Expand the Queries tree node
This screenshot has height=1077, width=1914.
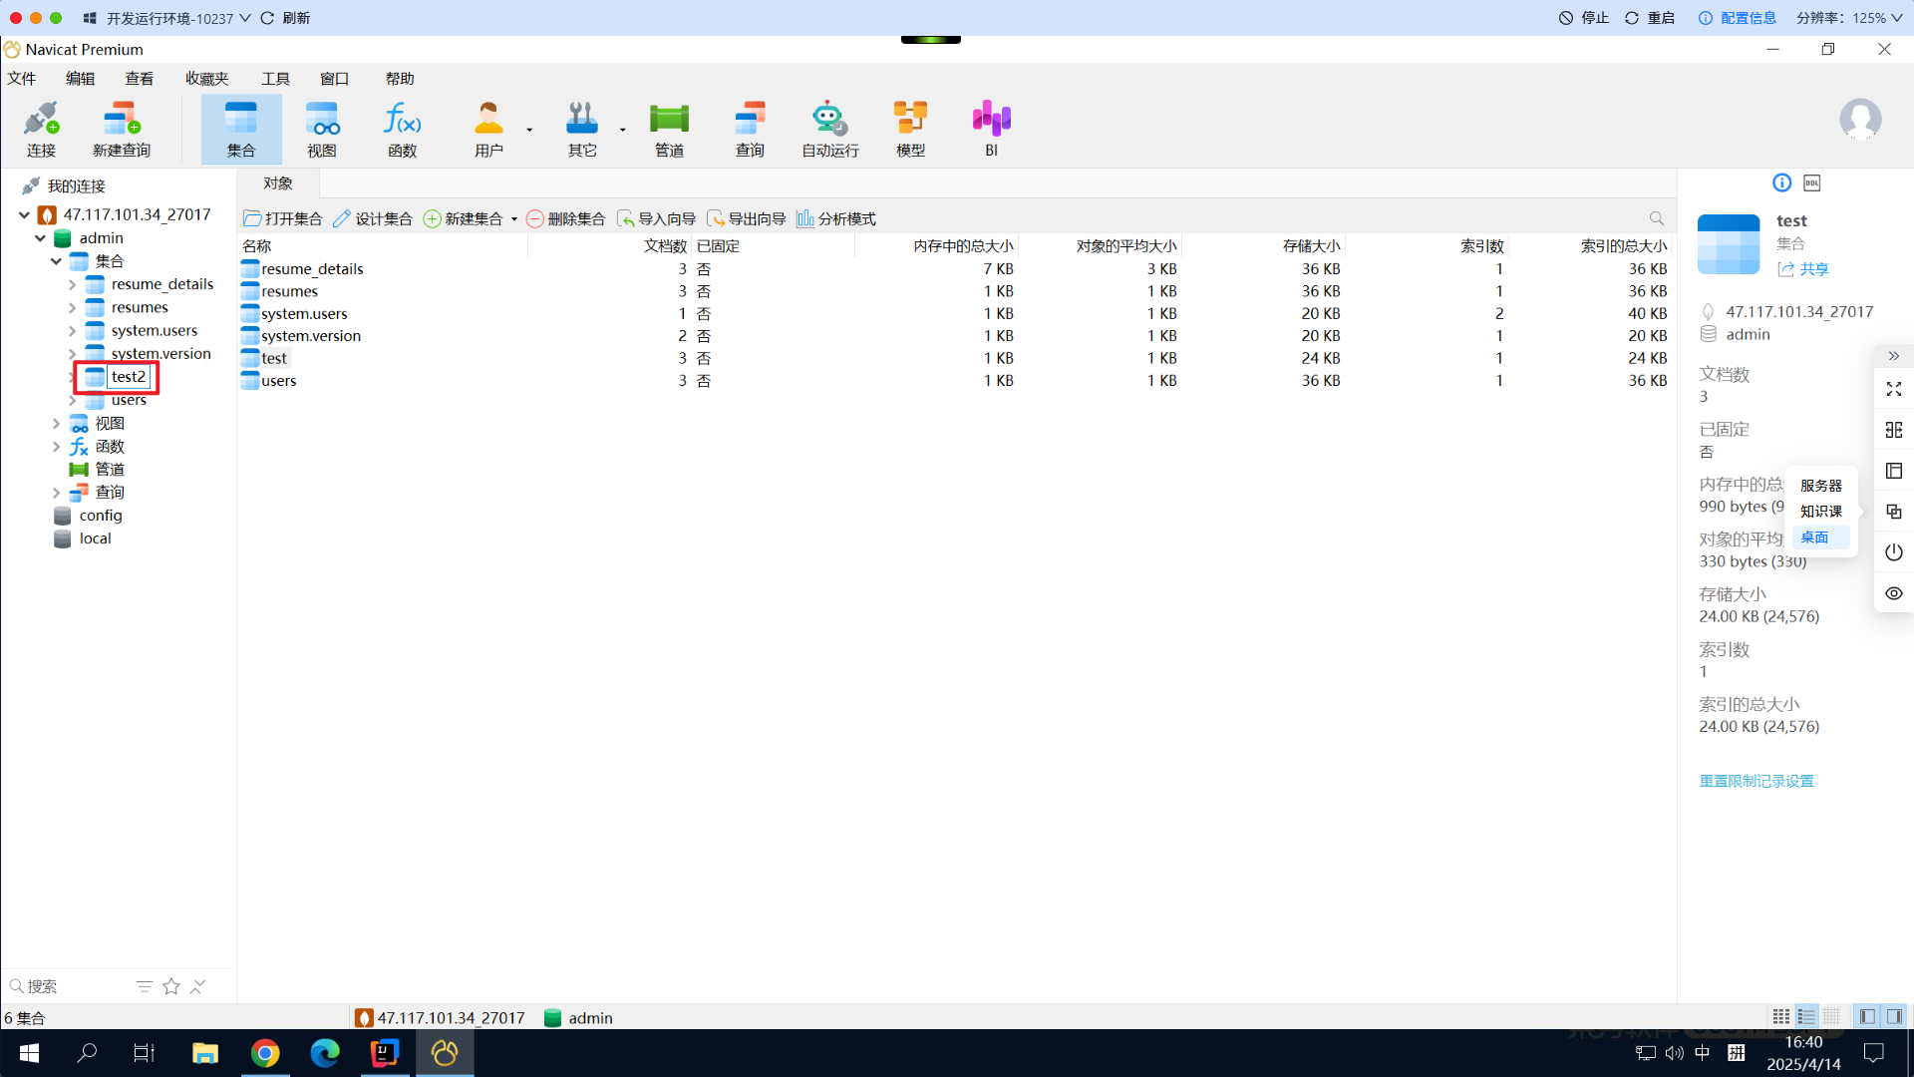(56, 493)
